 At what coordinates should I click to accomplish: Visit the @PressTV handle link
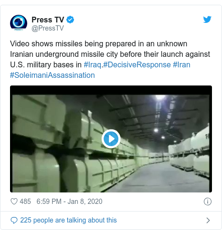[48, 28]
